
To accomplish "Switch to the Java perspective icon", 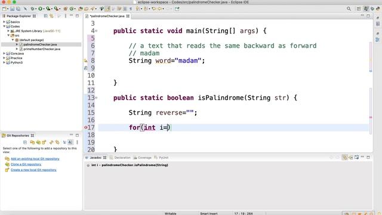I will [366, 9].
